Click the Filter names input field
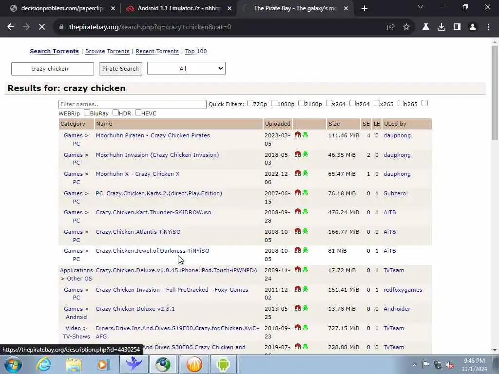The height and width of the screenshot is (374, 499). point(133,104)
